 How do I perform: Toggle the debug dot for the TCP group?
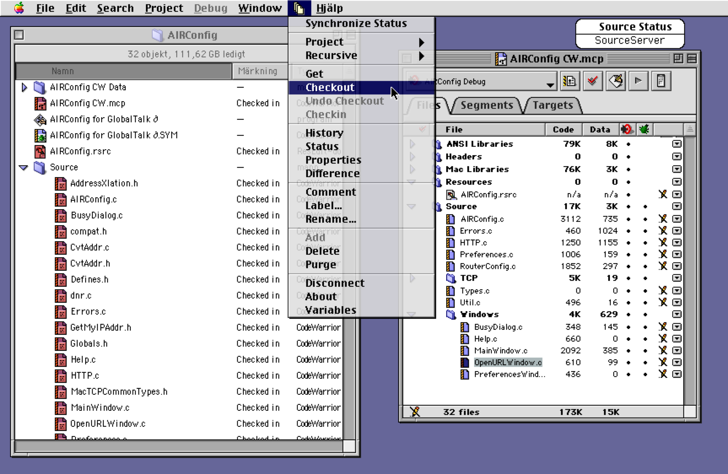[x=645, y=278]
